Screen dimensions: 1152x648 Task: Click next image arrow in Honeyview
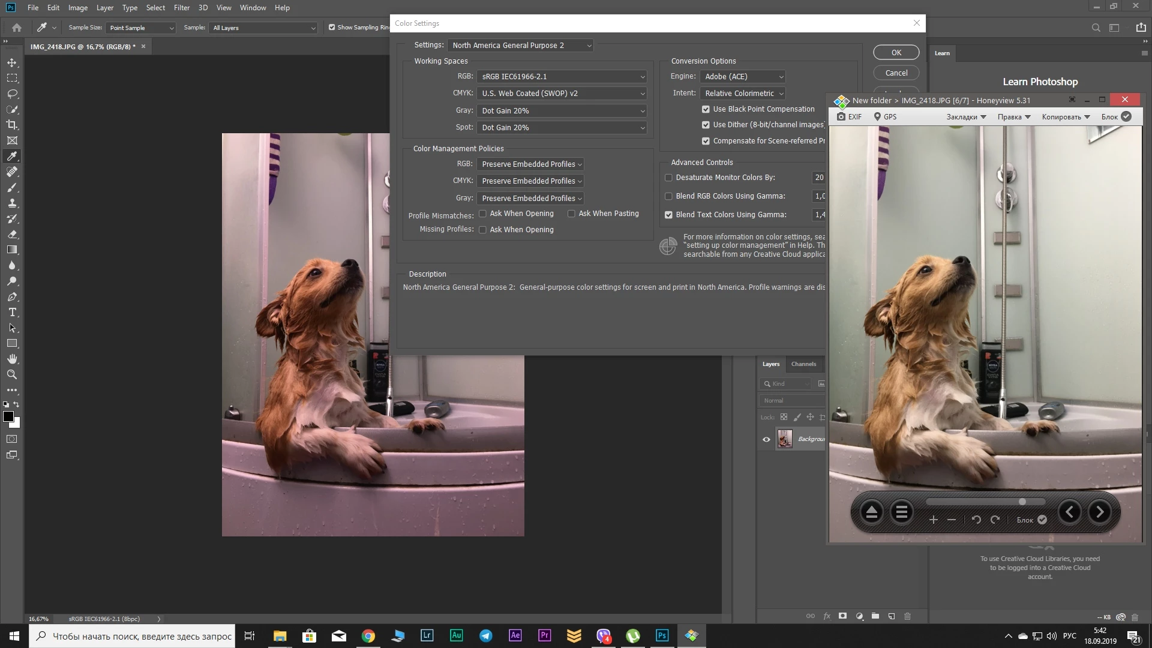[x=1099, y=512]
